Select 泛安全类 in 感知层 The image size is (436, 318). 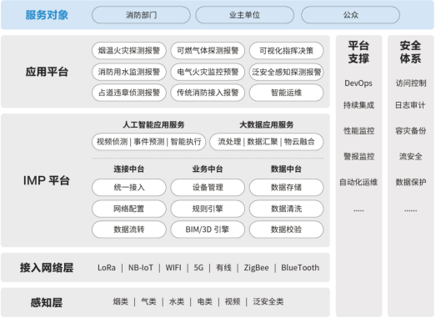pyautogui.click(x=268, y=301)
